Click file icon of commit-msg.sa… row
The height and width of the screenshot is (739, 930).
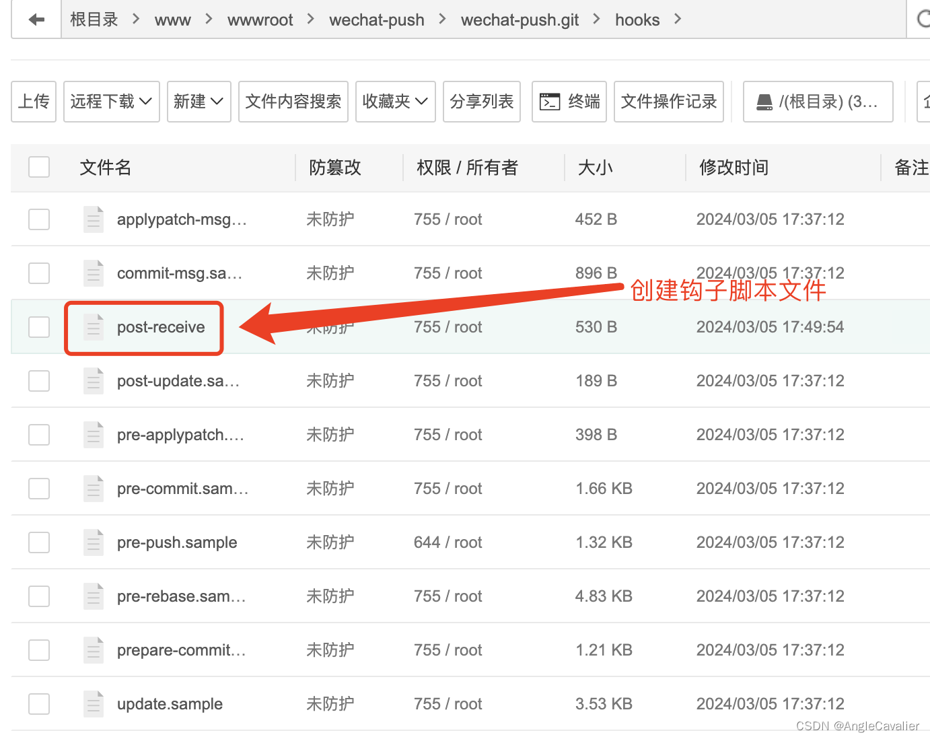tap(94, 273)
